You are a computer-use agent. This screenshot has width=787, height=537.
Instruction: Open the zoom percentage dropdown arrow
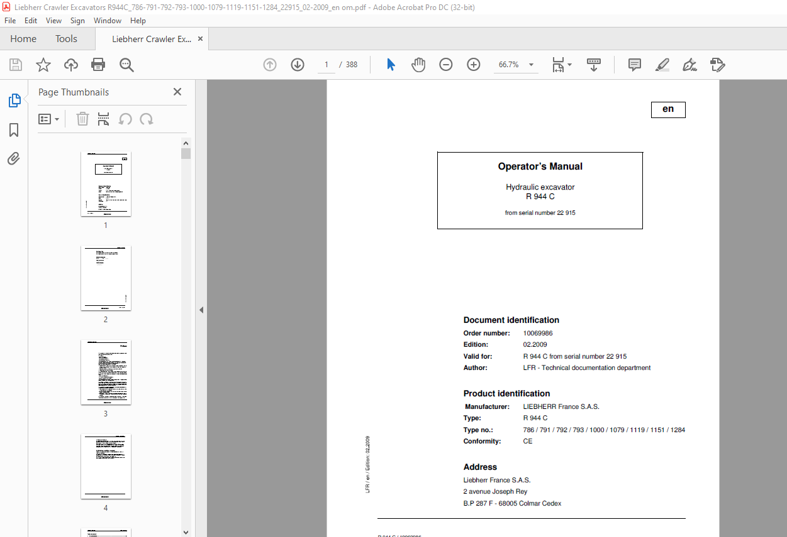(x=532, y=65)
